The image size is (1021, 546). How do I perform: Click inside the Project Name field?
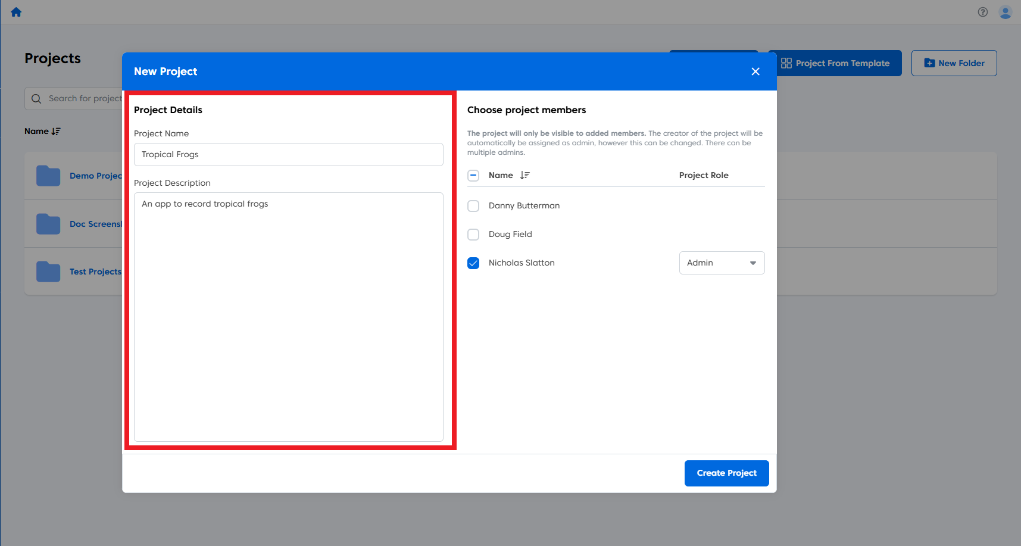[288, 154]
